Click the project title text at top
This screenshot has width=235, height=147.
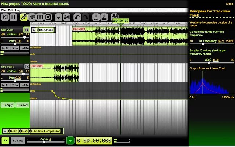[x=35, y=4]
